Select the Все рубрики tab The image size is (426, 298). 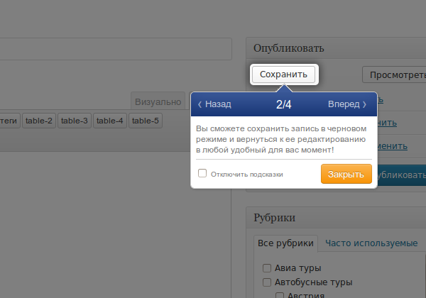coord(285,243)
